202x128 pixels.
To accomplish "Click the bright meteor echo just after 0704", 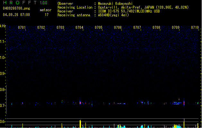I will [x=80, y=103].
